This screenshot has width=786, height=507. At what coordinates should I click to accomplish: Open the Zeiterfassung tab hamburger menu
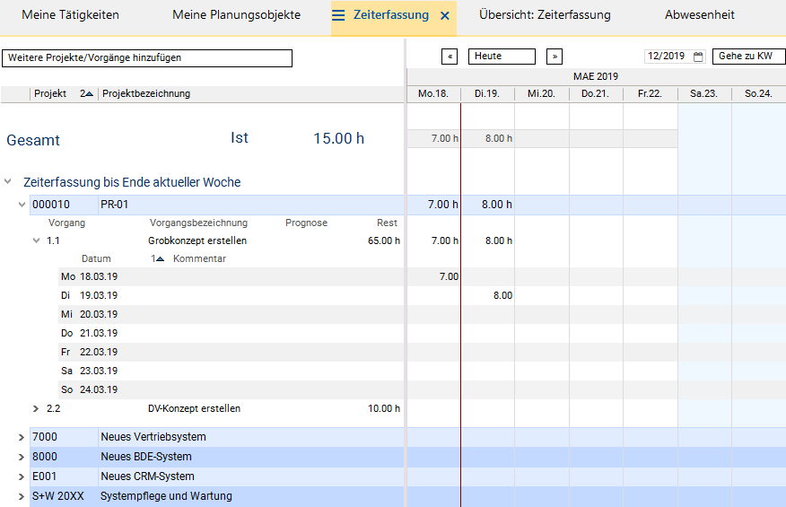tap(338, 15)
